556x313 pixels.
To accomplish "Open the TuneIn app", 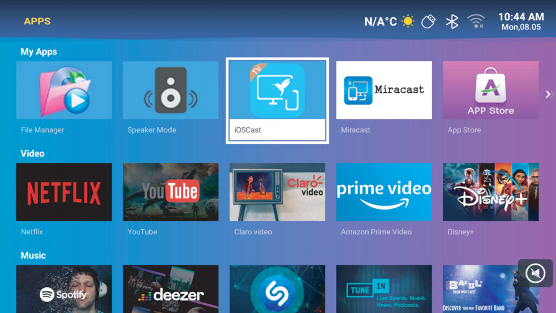I will 384,289.
